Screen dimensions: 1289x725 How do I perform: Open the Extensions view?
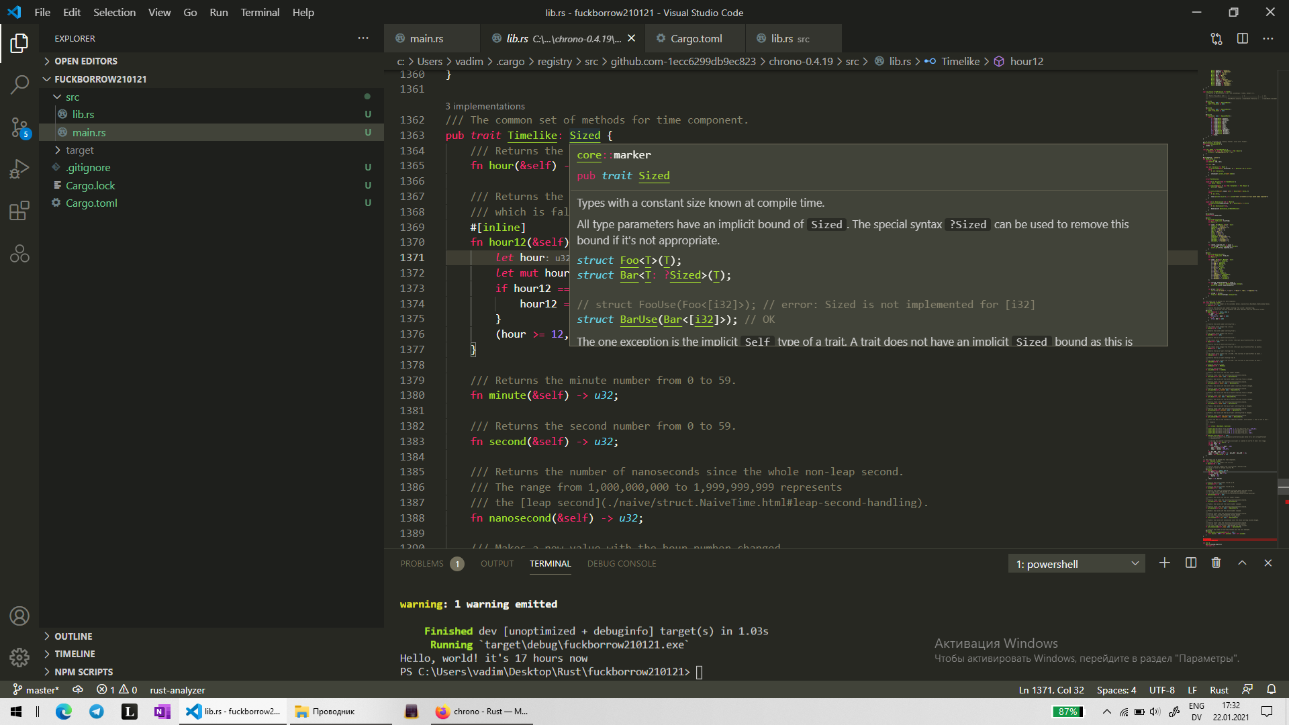tap(19, 211)
